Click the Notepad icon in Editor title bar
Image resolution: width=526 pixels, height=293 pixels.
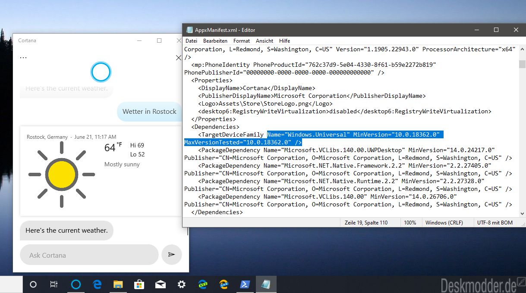(189, 30)
